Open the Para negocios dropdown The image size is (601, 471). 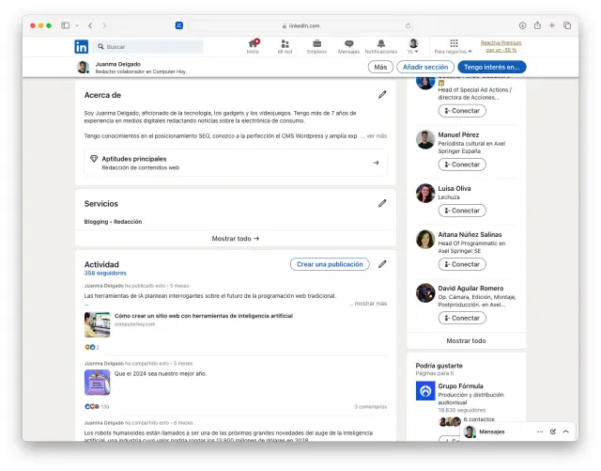tap(454, 46)
